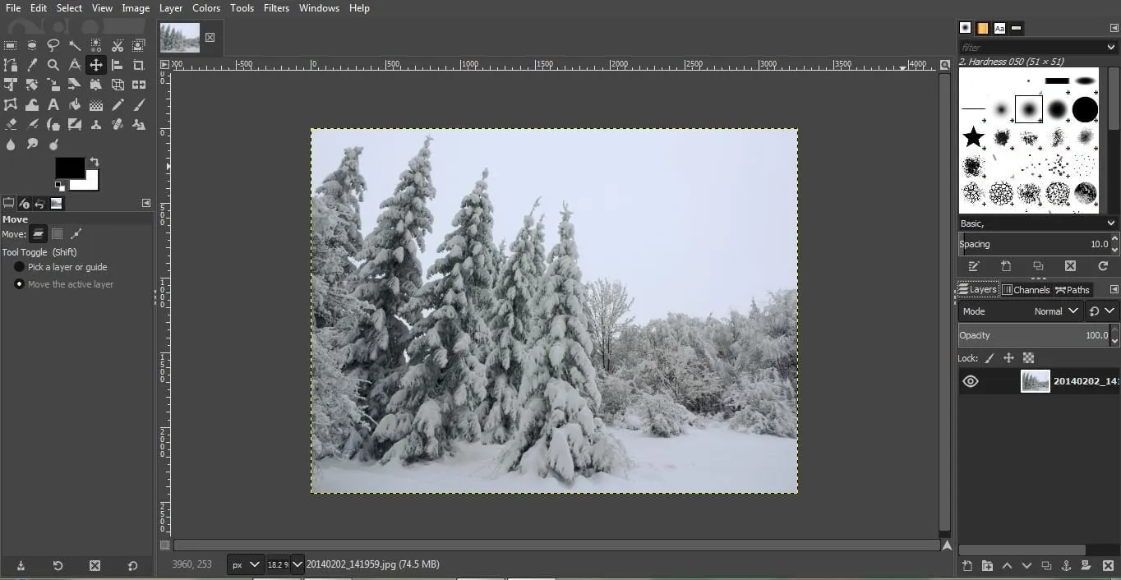Activate the Crop tool
The height and width of the screenshot is (580, 1121).
(138, 65)
